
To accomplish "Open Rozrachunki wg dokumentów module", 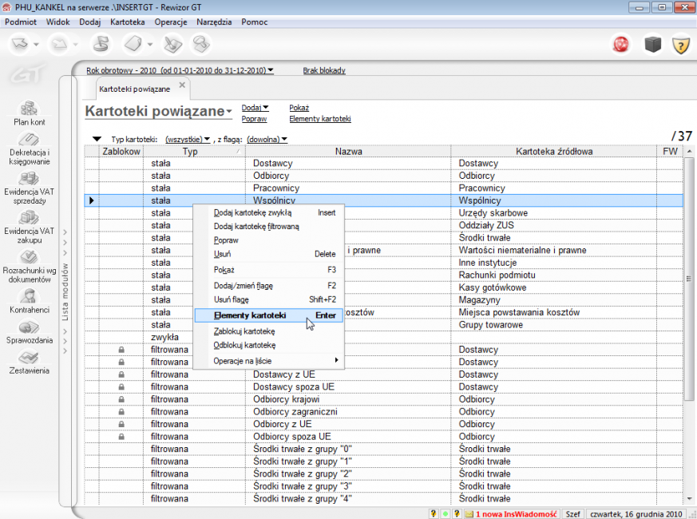I will pos(30,257).
